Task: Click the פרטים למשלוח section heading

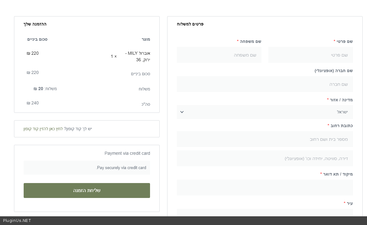Action: click(x=190, y=24)
